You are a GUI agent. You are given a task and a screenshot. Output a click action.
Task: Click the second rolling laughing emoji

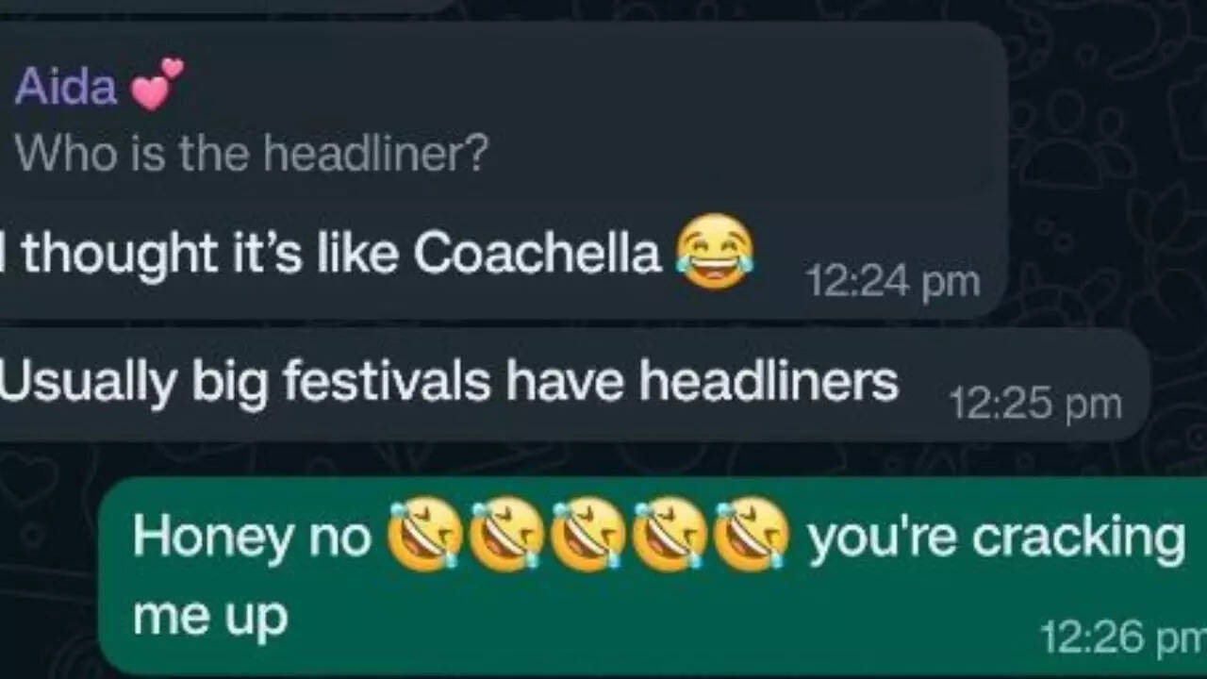click(506, 535)
